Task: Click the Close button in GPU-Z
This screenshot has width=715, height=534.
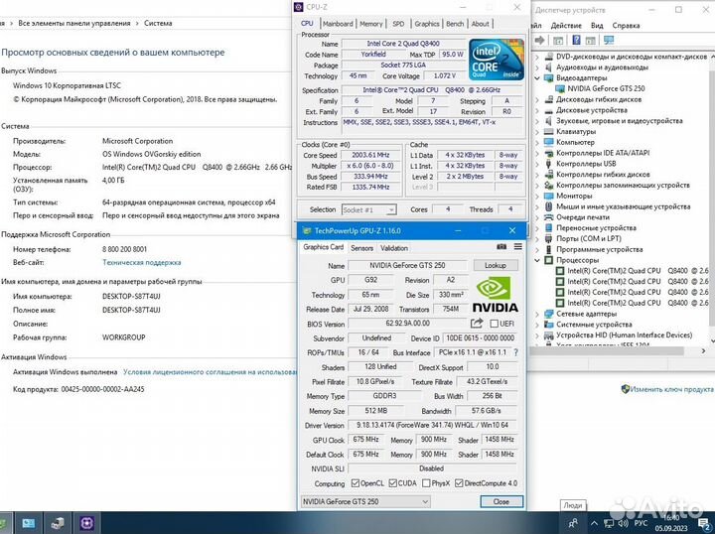Action: click(x=501, y=501)
